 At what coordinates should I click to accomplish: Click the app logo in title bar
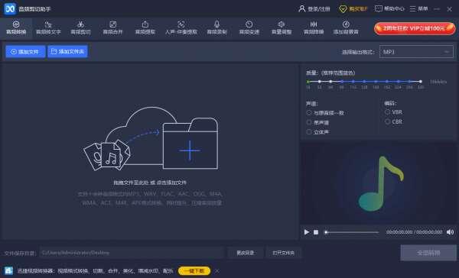[10, 8]
